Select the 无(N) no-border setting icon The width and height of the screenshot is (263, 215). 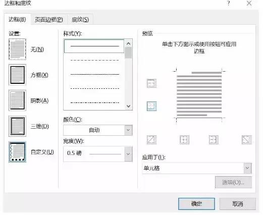[x=17, y=49]
